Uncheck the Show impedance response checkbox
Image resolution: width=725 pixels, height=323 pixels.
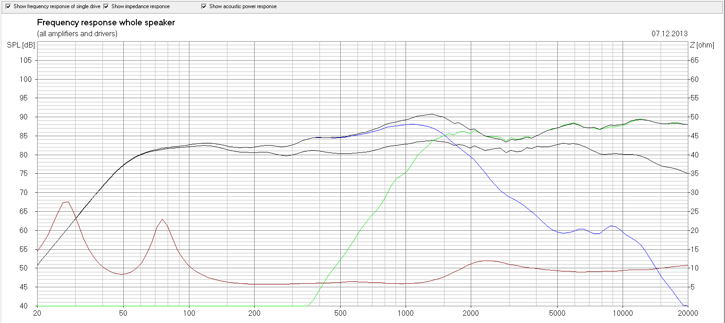coord(106,6)
